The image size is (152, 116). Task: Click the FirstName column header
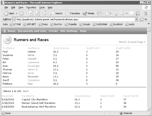click(9, 48)
